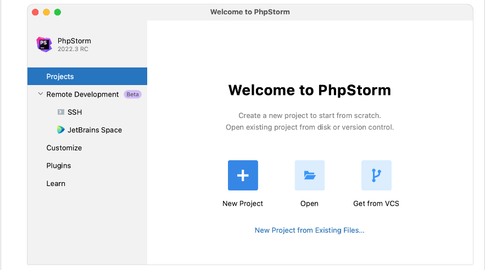Maximize the window with green button

(x=58, y=12)
